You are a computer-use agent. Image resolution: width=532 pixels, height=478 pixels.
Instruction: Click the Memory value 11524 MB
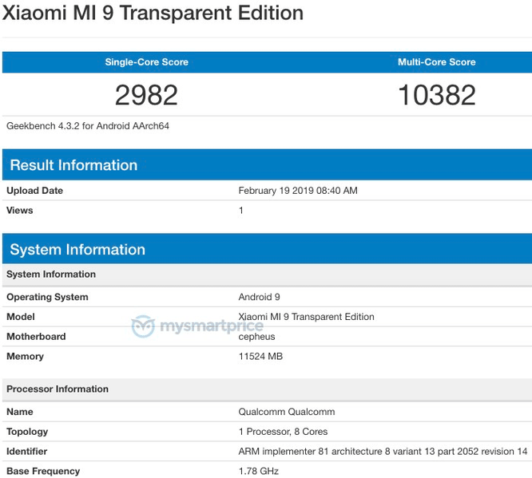pos(260,357)
